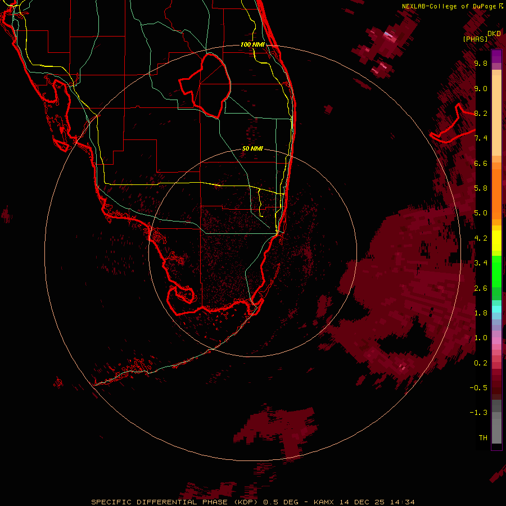
Task: Click the 0.2 legend value
Action: [x=481, y=363]
